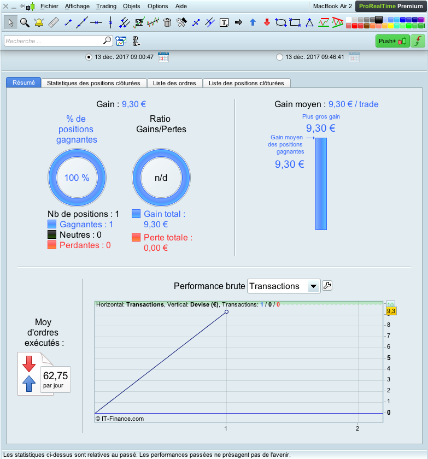Click the 'Perte totale :' label

tap(168, 237)
